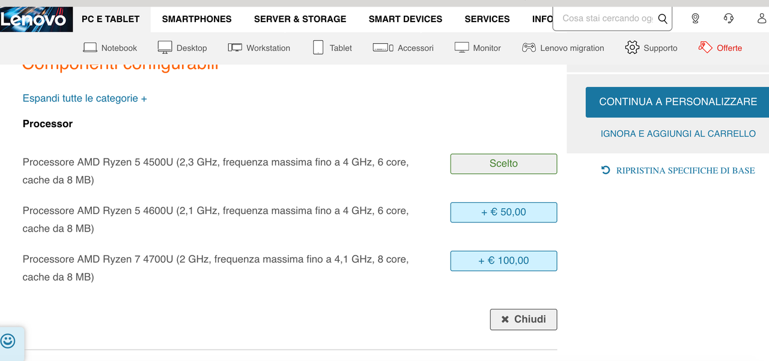Go to the Notebook category

119,48
